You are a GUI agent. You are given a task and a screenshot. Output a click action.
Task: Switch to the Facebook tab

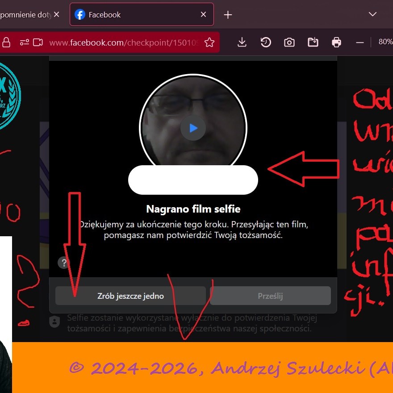pyautogui.click(x=134, y=15)
